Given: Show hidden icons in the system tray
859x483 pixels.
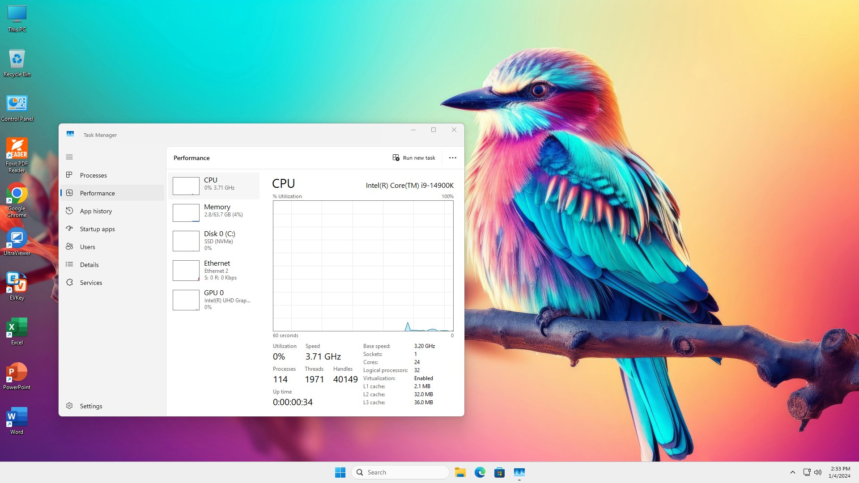Looking at the screenshot, I should coord(792,472).
